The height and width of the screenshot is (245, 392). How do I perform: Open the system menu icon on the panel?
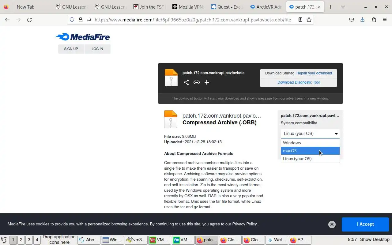pos(4,240)
